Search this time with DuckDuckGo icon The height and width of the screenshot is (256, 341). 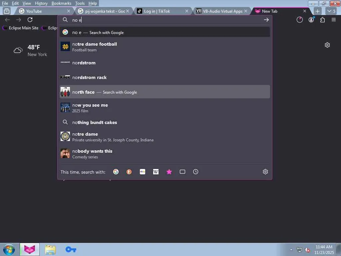click(129, 172)
